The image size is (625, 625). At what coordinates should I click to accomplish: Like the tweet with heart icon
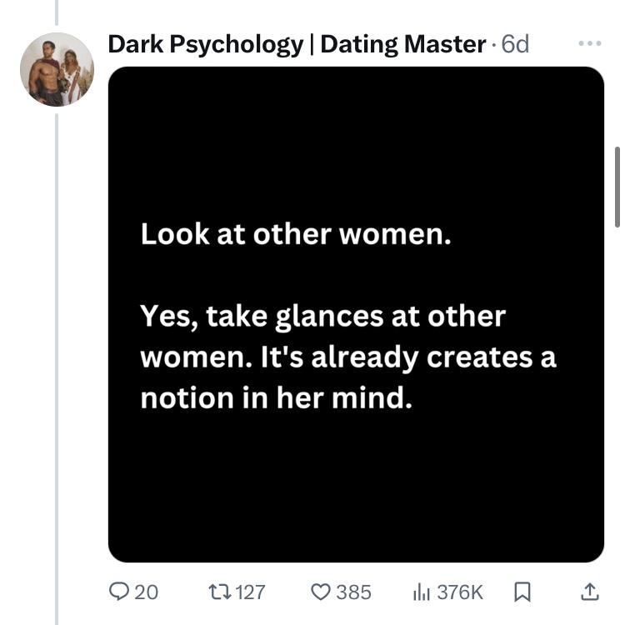[x=321, y=592]
